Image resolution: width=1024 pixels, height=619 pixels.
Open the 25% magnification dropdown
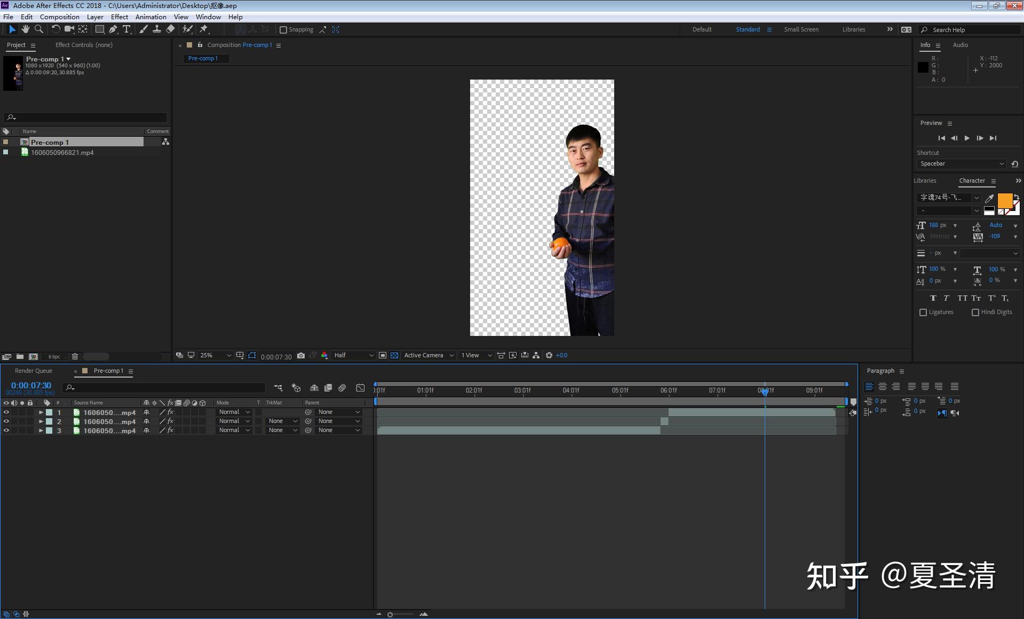click(x=216, y=356)
